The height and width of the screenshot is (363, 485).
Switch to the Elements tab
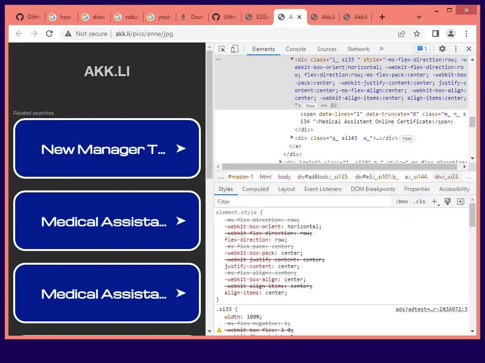(x=263, y=49)
